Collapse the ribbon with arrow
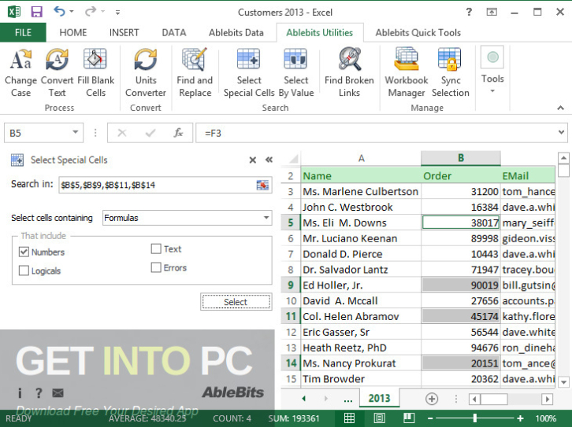Image resolution: width=572 pixels, height=427 pixels. [x=561, y=108]
